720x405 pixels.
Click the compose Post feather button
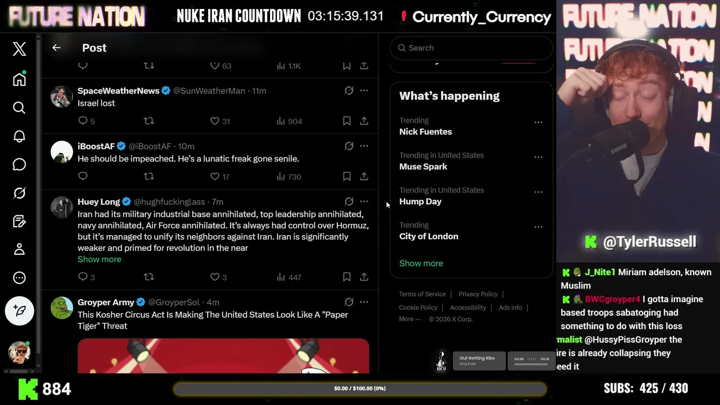pyautogui.click(x=19, y=310)
